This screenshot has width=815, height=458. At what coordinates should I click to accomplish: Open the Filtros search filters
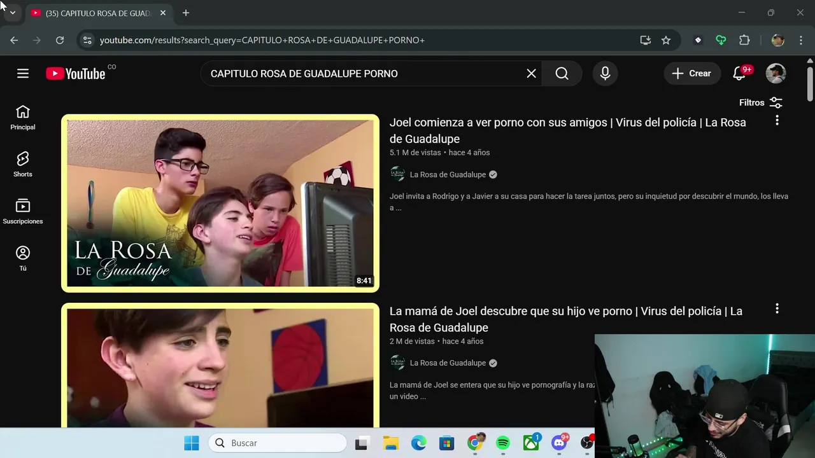pyautogui.click(x=761, y=102)
